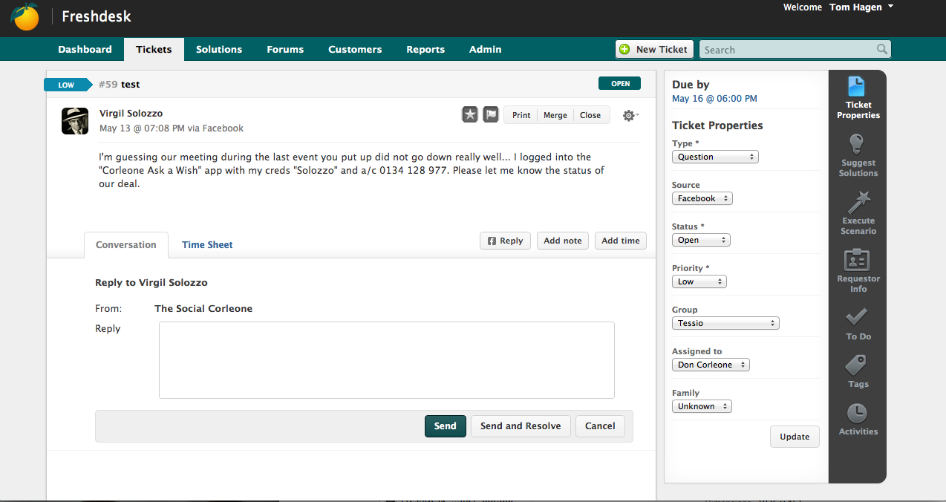
Task: Click the OPEN status badge
Action: click(x=619, y=83)
